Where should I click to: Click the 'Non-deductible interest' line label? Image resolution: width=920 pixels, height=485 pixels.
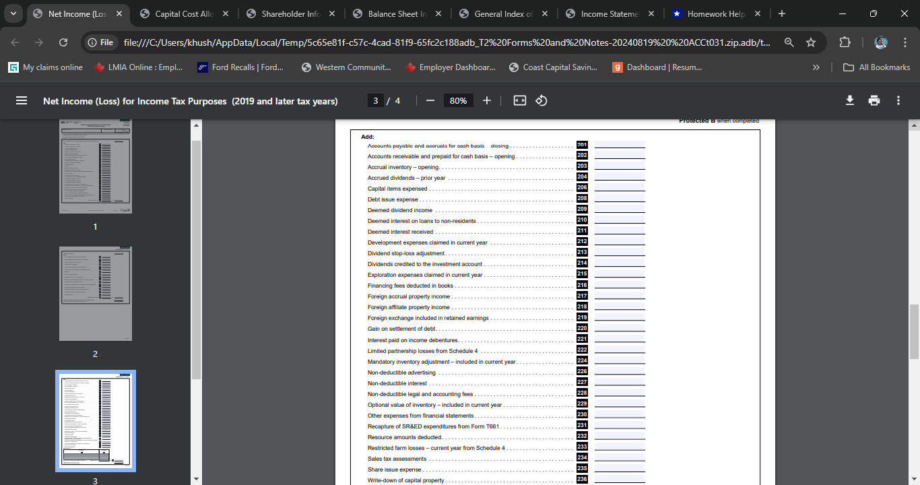coord(397,383)
